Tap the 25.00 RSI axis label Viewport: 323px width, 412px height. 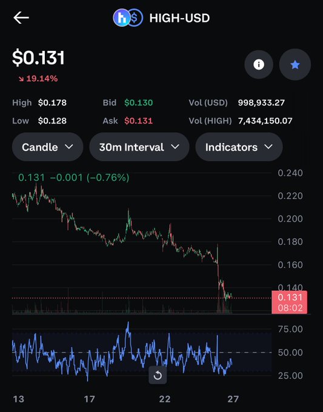[290, 376]
